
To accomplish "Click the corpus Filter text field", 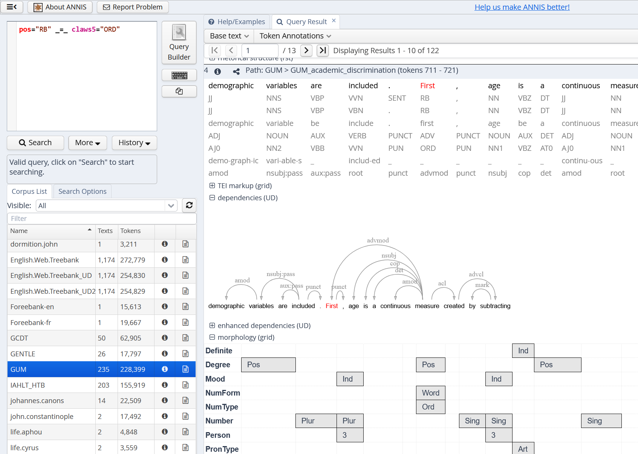I will coord(102,218).
